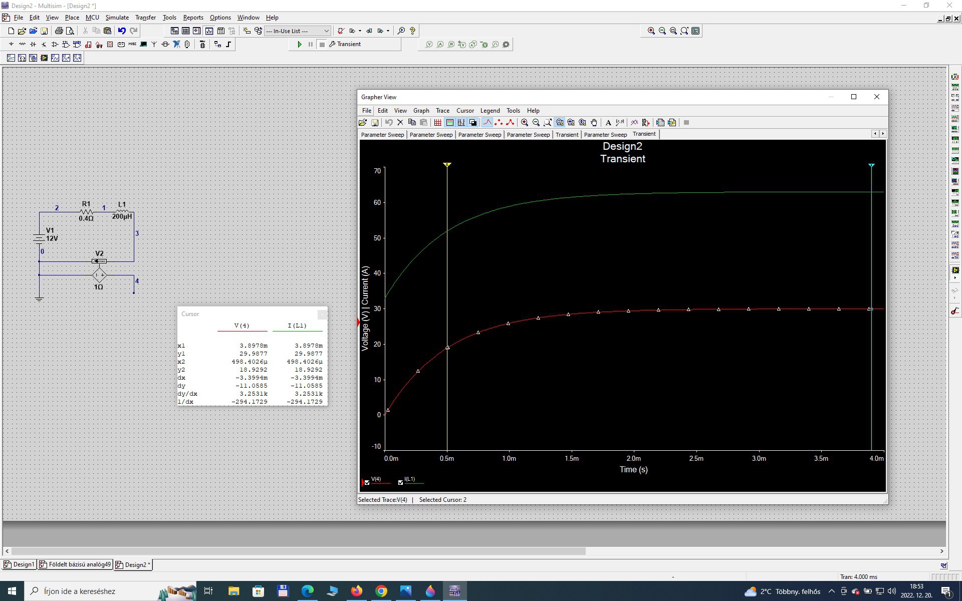Click Grapher zoom in magnifier icon
Viewport: 962px width, 601px height.
525,123
